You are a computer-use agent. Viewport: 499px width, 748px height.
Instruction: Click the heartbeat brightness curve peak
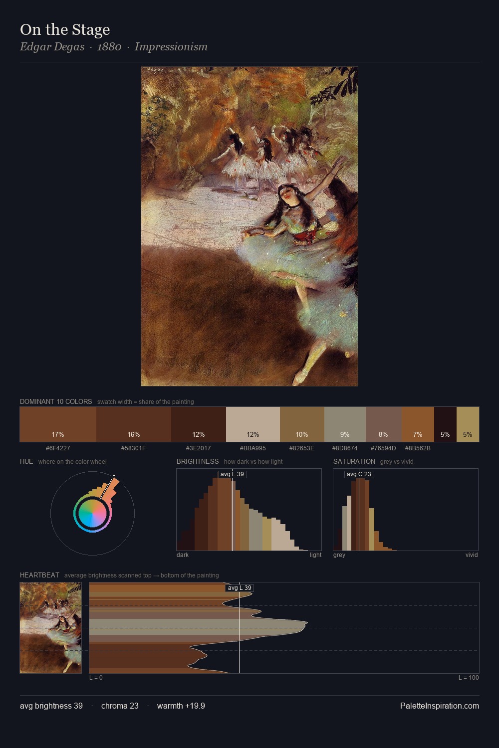tap(307, 623)
